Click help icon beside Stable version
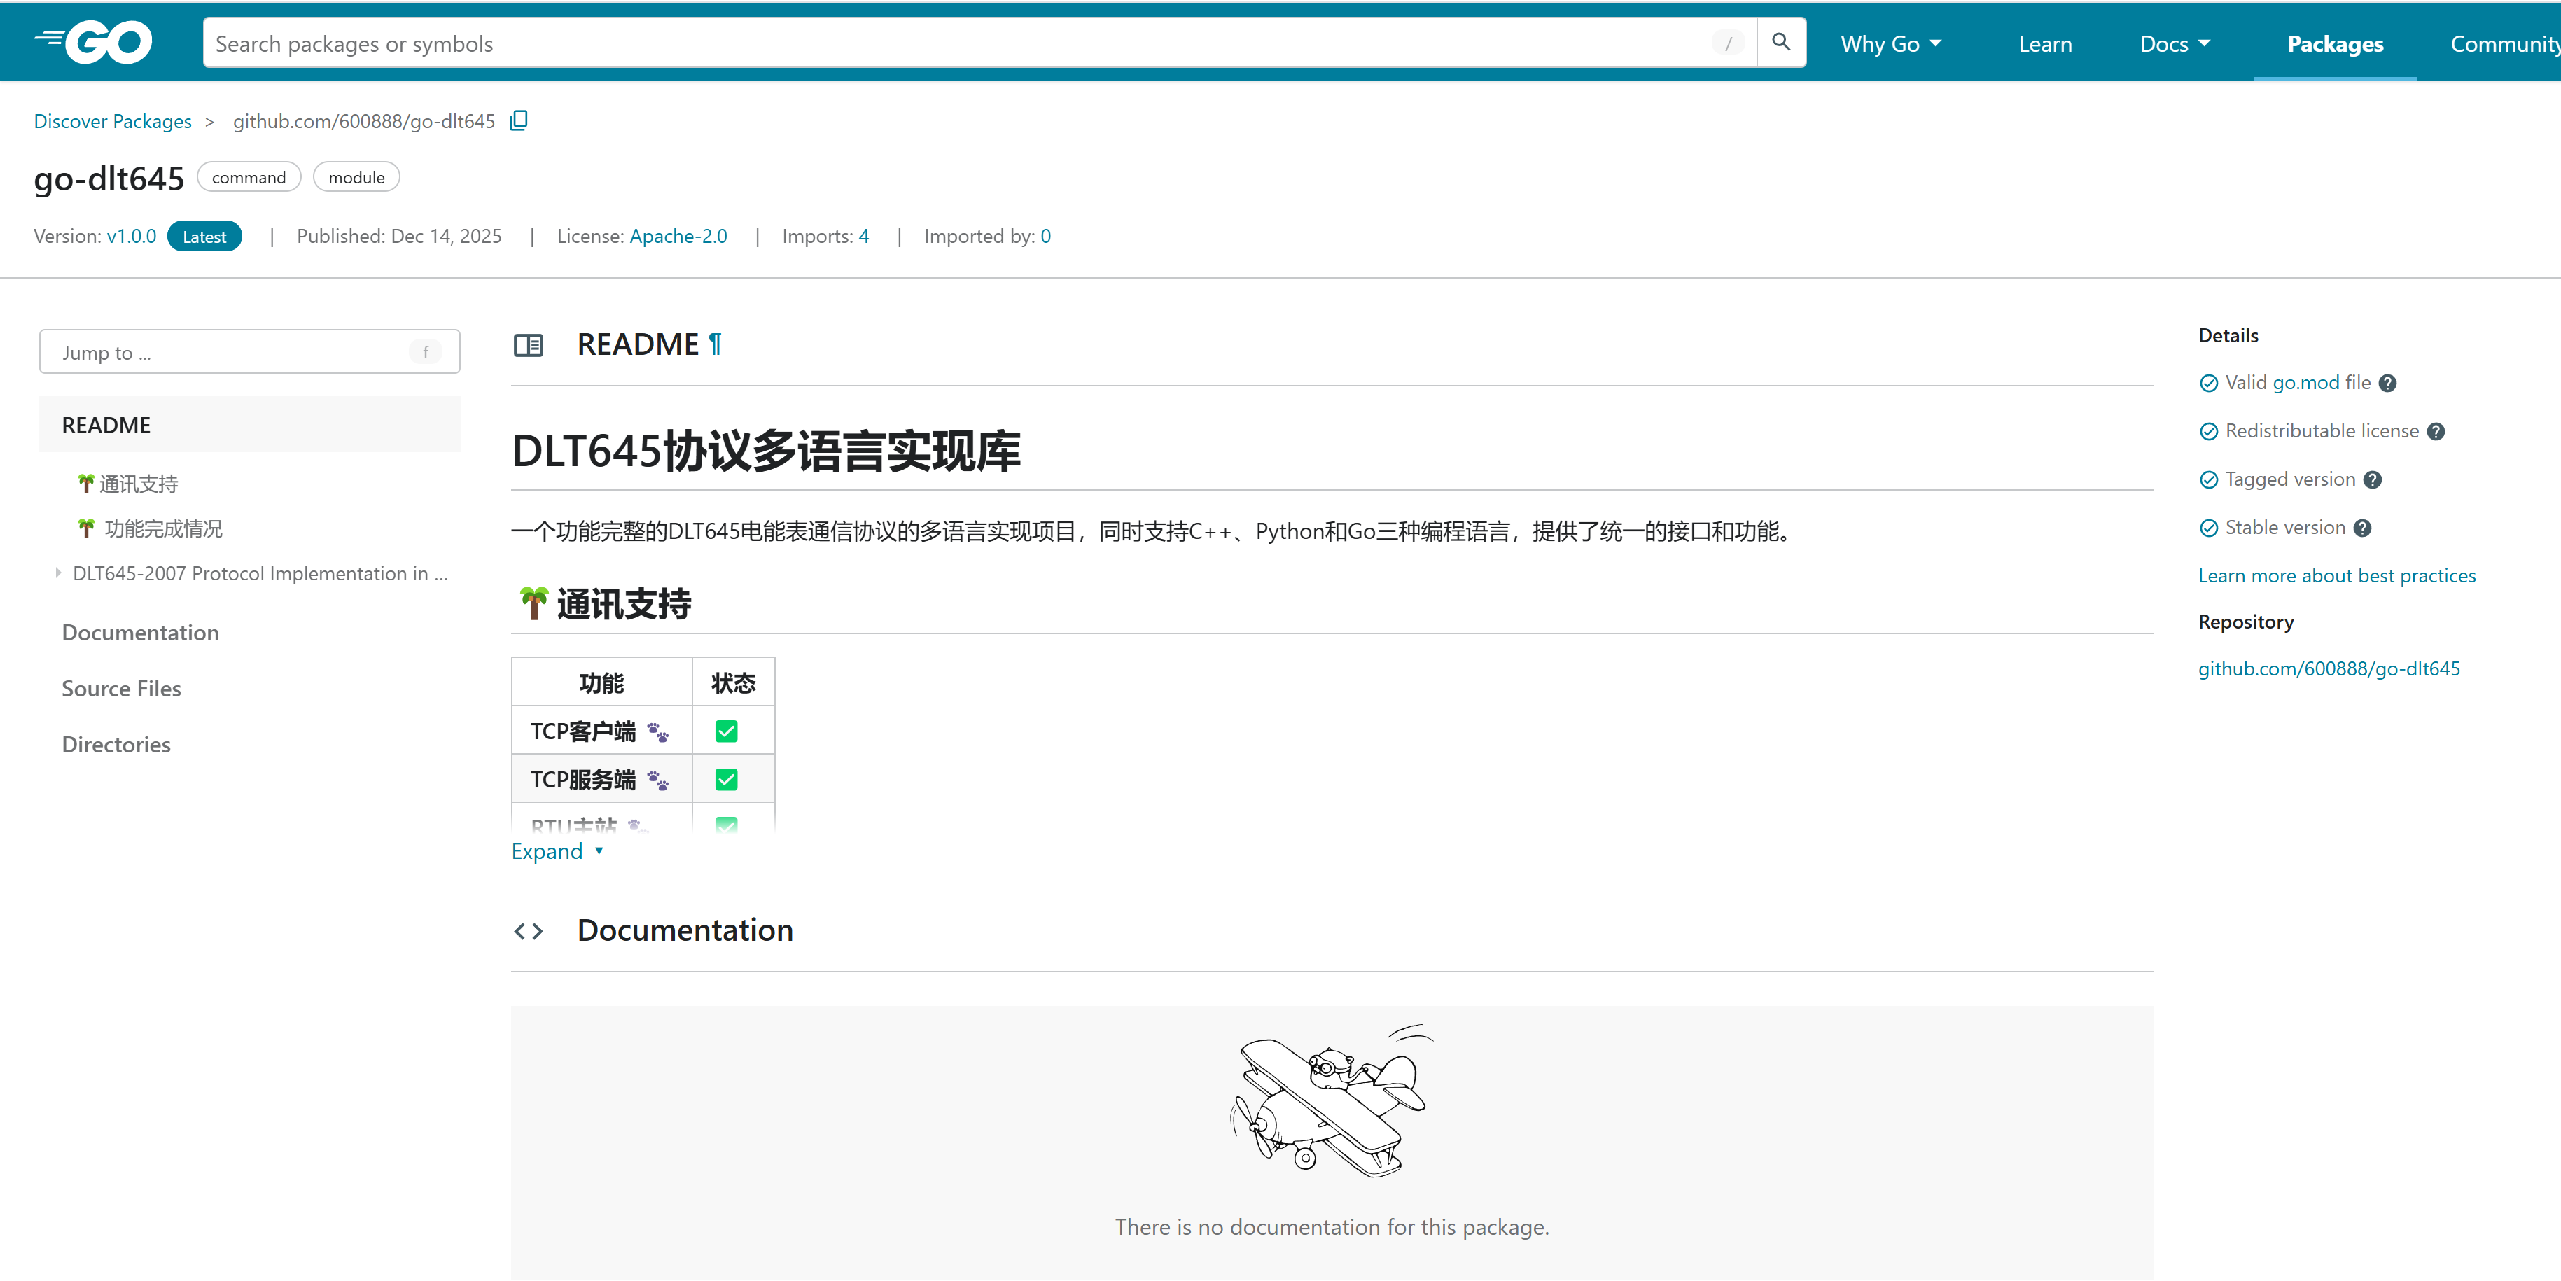 pos(2363,528)
